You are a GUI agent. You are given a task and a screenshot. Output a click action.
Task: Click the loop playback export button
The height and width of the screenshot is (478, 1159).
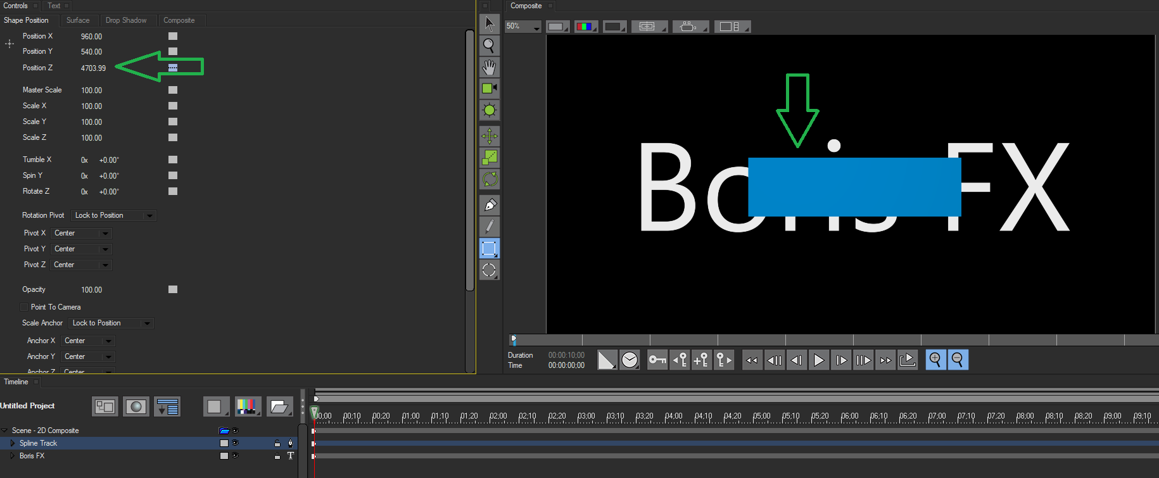click(x=908, y=360)
